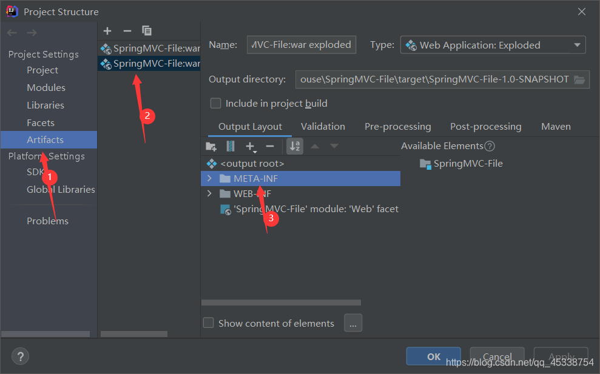
Task: Close the Project Structure dialog
Action: pyautogui.click(x=582, y=12)
